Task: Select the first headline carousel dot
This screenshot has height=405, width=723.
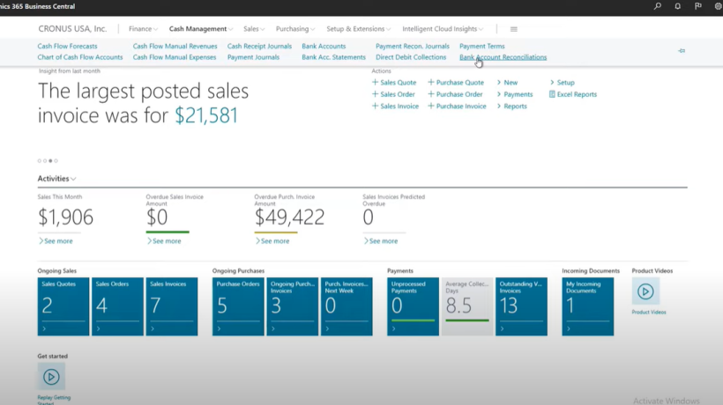Action: (x=40, y=160)
